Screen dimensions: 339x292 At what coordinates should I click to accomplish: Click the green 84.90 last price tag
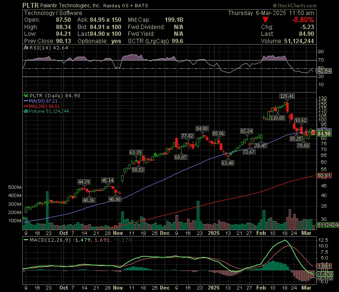click(324, 134)
